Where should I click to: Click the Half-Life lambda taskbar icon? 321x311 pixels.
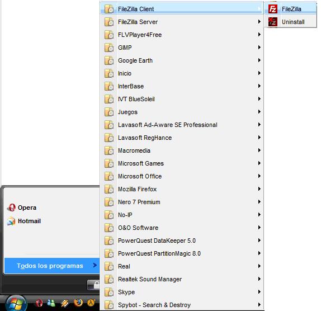tap(91, 303)
